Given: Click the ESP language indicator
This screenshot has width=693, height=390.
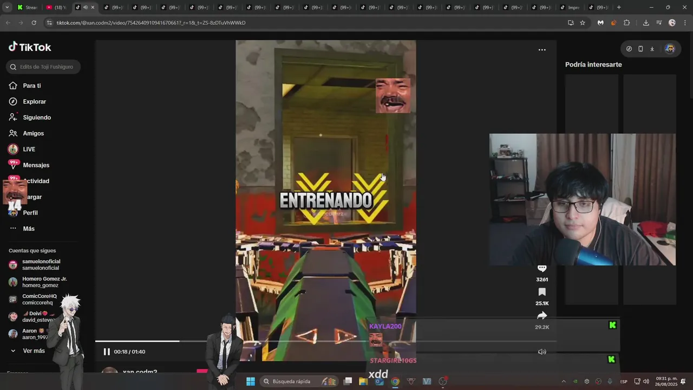Looking at the screenshot, I should point(624,381).
